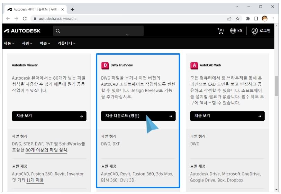
Task: Close the Autodesk 뷰어 다운로드 tab
Action: [x=63, y=9]
